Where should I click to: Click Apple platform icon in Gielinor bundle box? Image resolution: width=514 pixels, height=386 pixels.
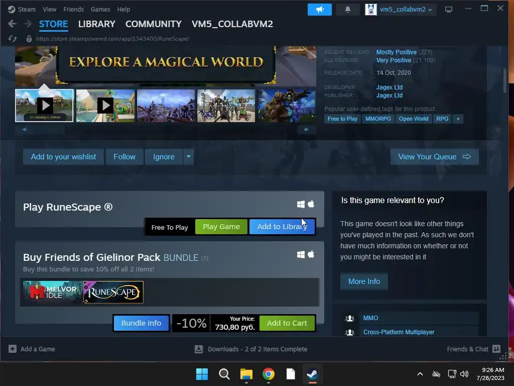(311, 254)
